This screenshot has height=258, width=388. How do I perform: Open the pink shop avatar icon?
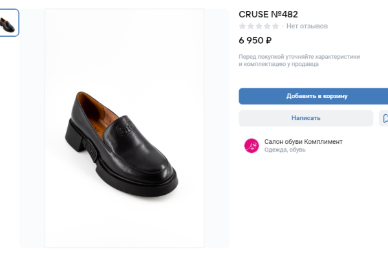[x=251, y=146]
